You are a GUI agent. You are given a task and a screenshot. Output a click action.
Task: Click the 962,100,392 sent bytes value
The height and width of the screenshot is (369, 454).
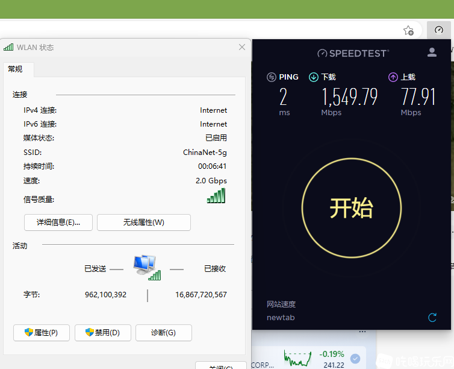pyautogui.click(x=106, y=295)
